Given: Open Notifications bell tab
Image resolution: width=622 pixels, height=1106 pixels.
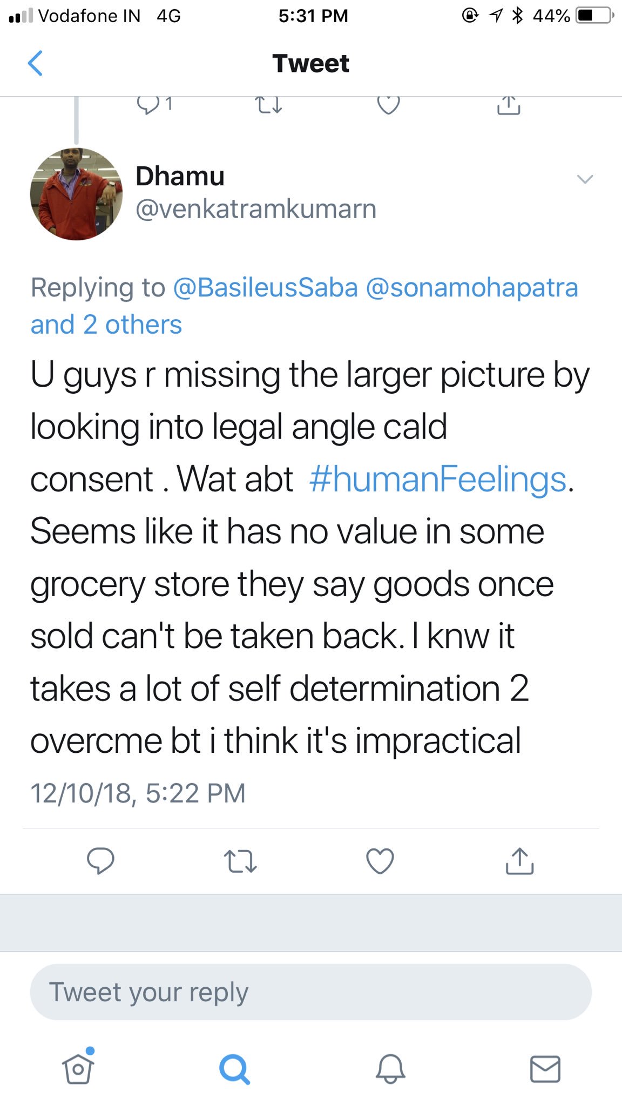Looking at the screenshot, I should 390,1069.
